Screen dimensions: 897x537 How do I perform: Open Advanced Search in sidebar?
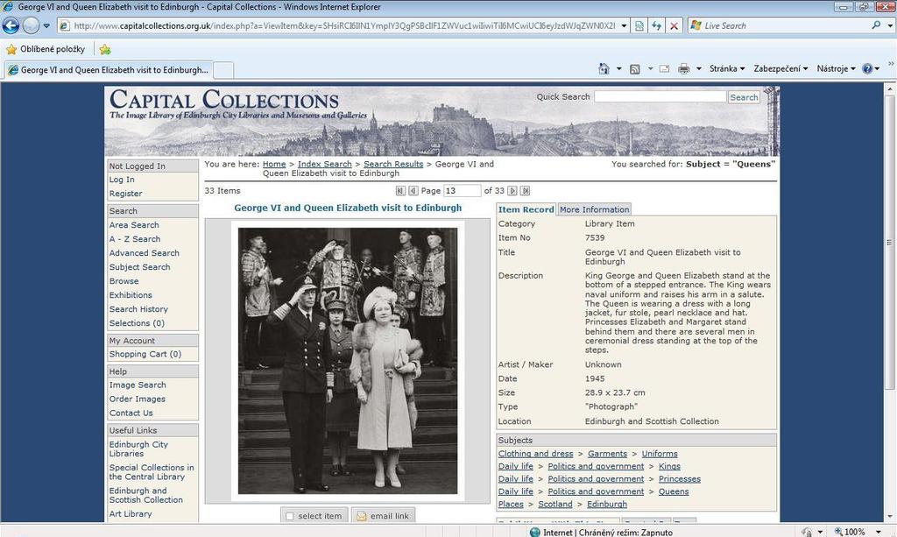(145, 253)
